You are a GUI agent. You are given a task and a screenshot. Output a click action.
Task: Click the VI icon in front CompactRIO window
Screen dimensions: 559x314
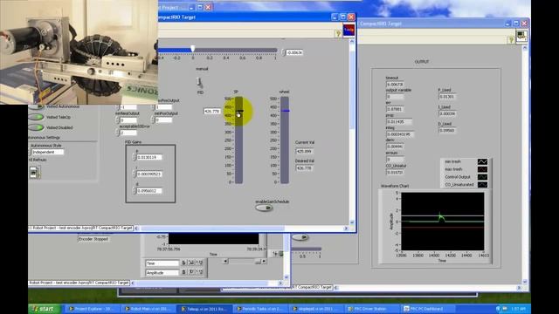pos(349,30)
